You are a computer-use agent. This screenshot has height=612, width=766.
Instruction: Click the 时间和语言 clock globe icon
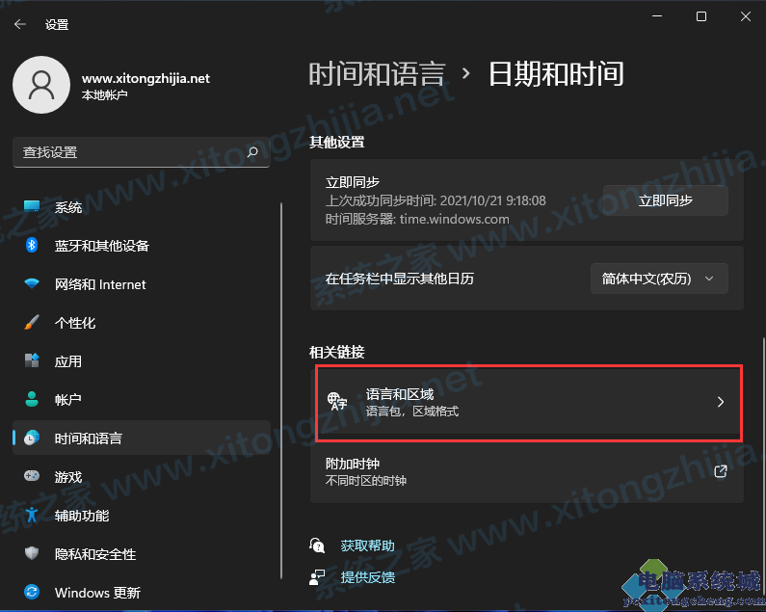tap(32, 438)
